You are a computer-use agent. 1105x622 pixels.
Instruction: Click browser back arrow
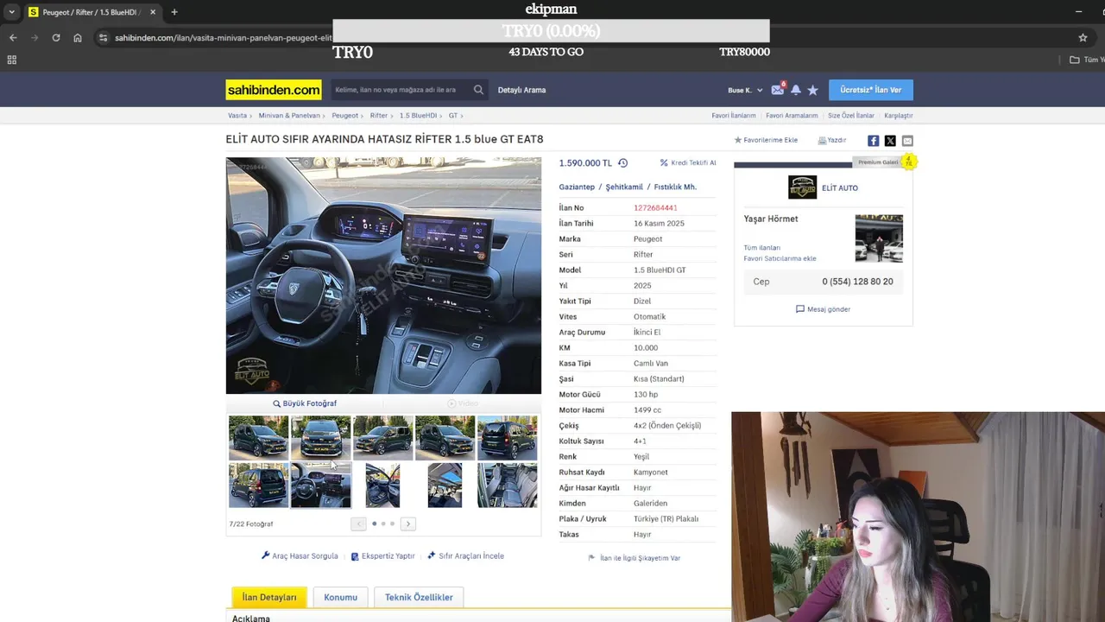13,38
